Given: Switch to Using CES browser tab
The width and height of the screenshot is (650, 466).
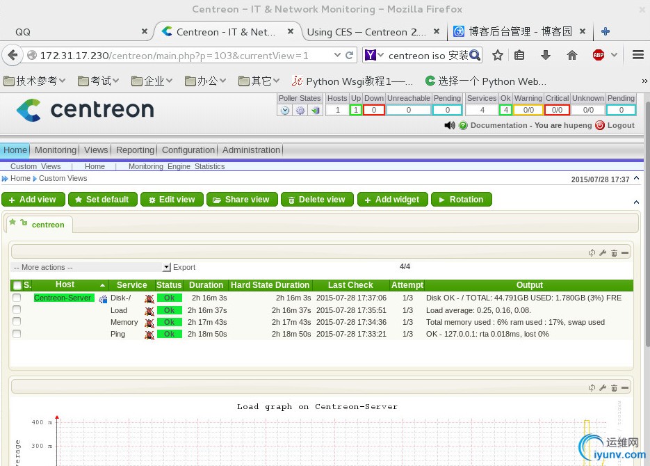Looking at the screenshot, I should pos(373,32).
